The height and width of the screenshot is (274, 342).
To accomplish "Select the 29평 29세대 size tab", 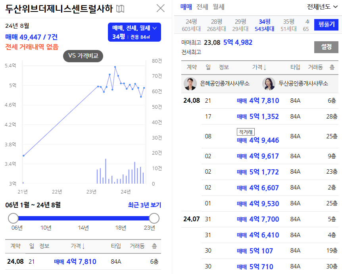I will [x=240, y=25].
